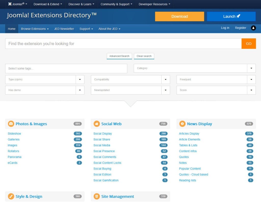Open the Download & Extend menu

48,4
